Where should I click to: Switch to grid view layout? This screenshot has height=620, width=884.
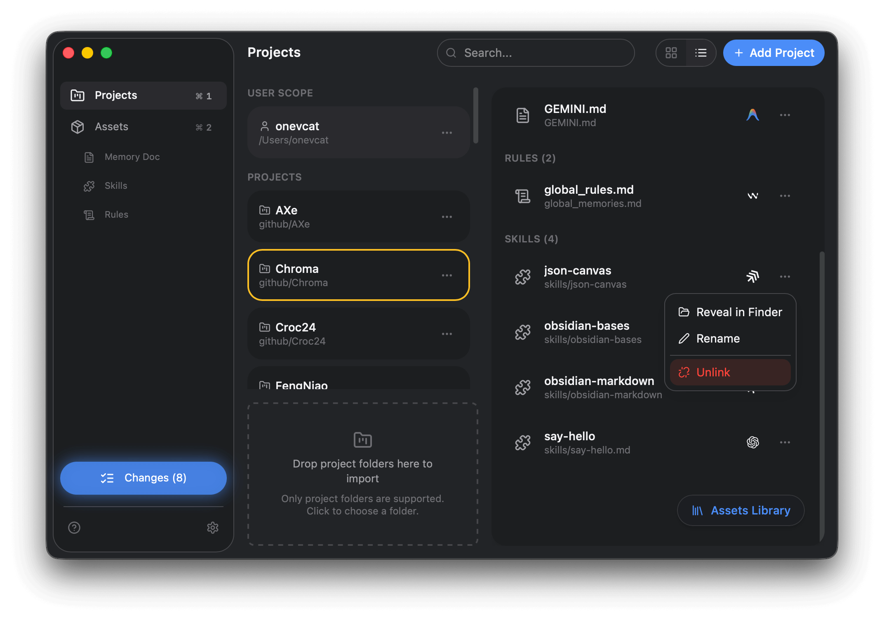point(671,53)
